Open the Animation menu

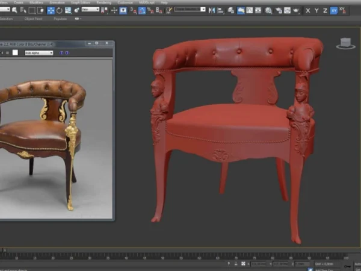click(x=57, y=2)
